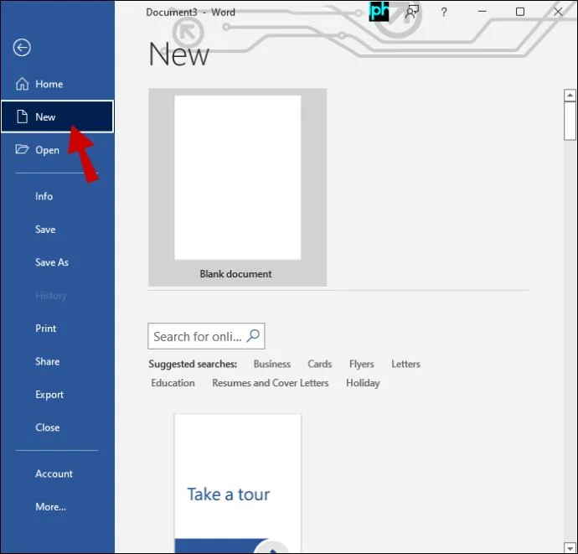Click the Search for online templates box
578x554 pixels.
206,336
